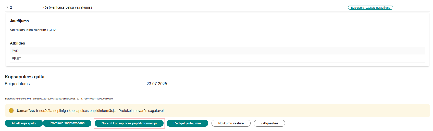Collapse question 2 using the triangle arrow
The image size is (433, 131).
pos(7,7)
